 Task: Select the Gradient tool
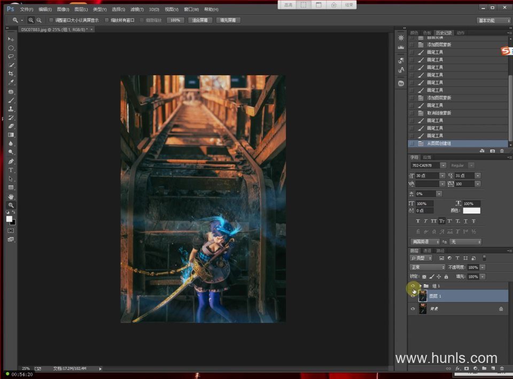pyautogui.click(x=11, y=135)
